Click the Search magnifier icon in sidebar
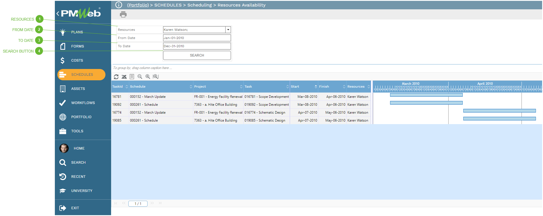 (63, 163)
